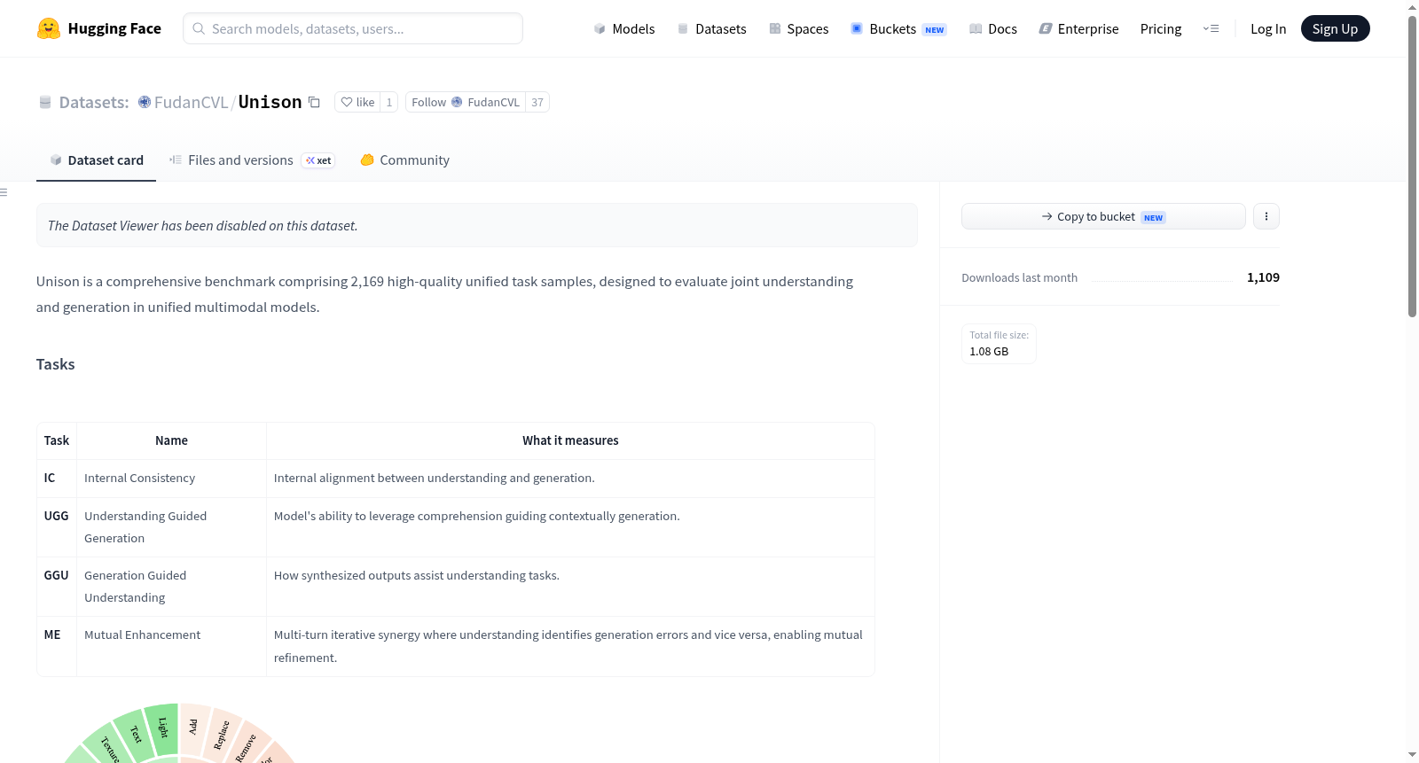Switch to Files and versions tab
This screenshot has height=763, width=1419.
(252, 160)
